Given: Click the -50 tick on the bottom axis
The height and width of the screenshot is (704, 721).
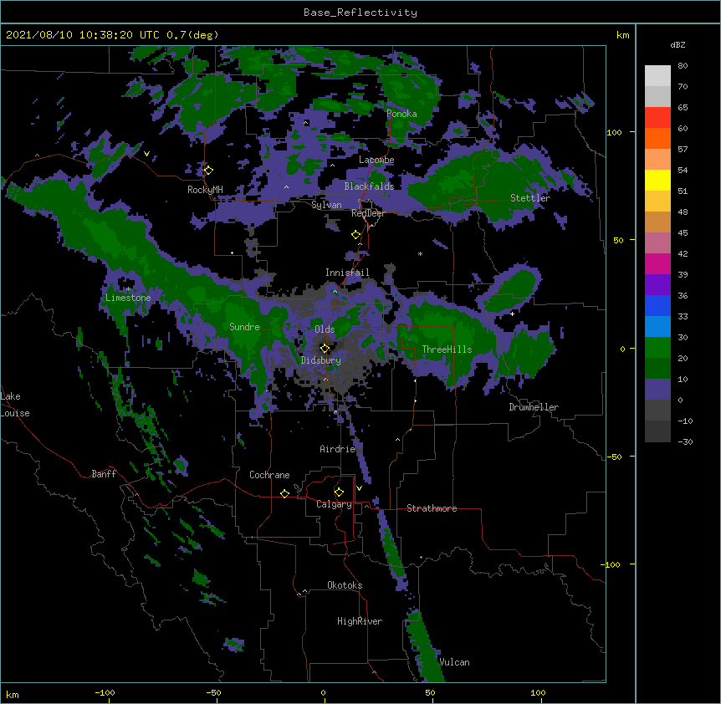Looking at the screenshot, I should tap(213, 692).
